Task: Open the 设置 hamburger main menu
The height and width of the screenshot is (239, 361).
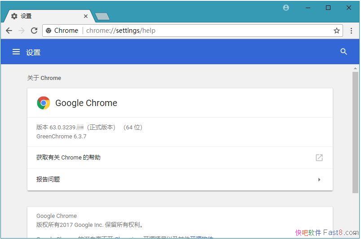Action: coord(16,52)
